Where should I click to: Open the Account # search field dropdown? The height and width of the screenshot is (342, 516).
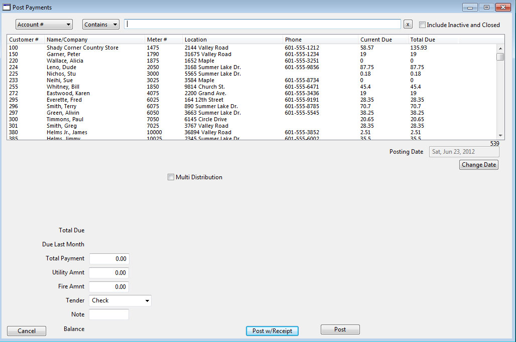(44, 25)
